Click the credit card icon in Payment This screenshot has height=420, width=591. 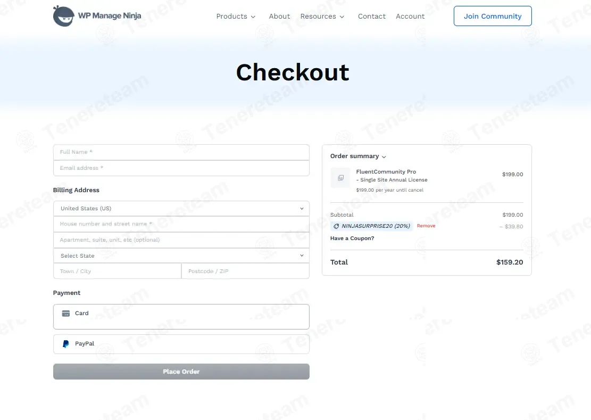coord(66,314)
